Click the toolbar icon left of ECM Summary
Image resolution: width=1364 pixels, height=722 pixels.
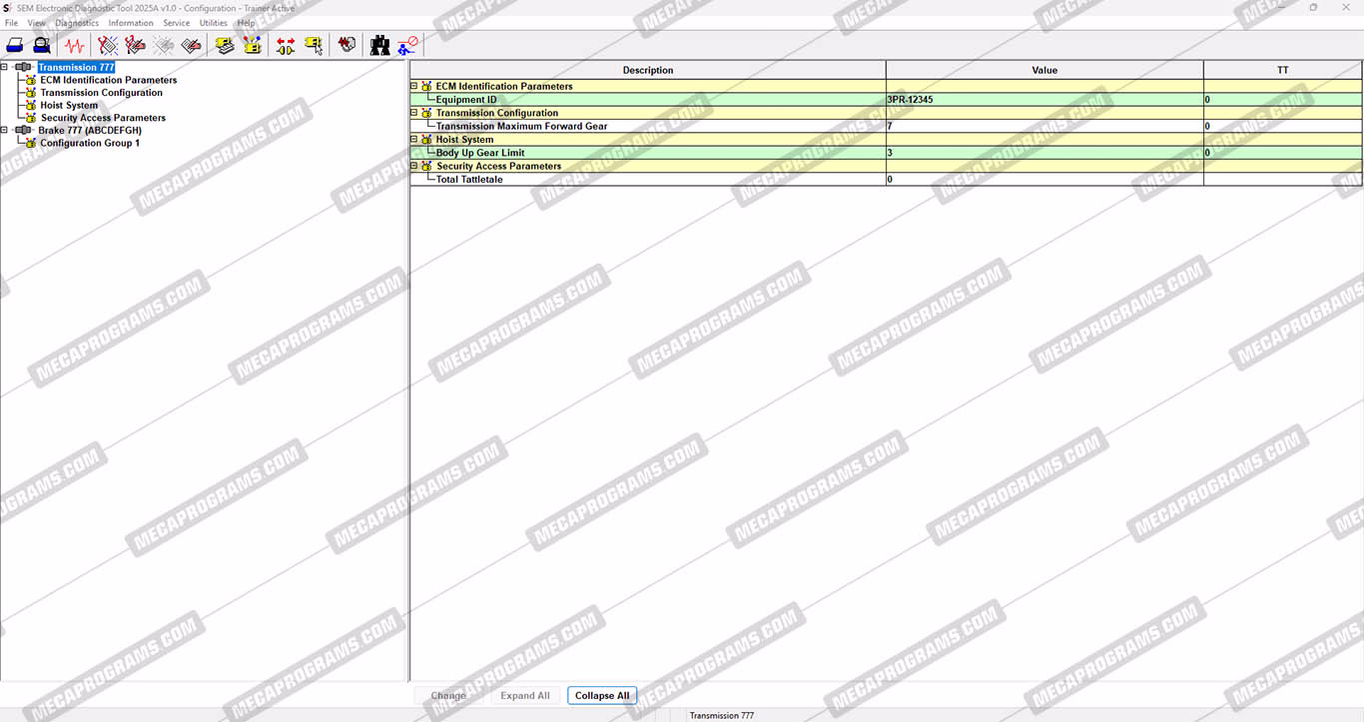tap(192, 45)
